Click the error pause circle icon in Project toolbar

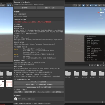(98, 65)
